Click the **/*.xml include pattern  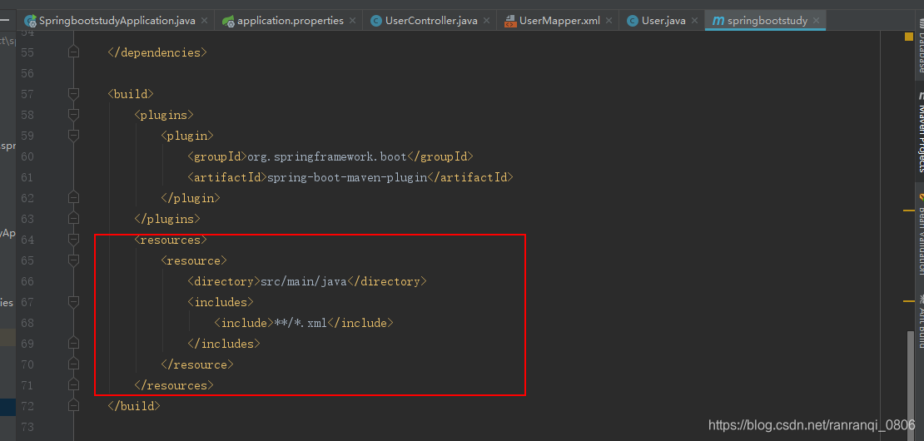coord(301,323)
